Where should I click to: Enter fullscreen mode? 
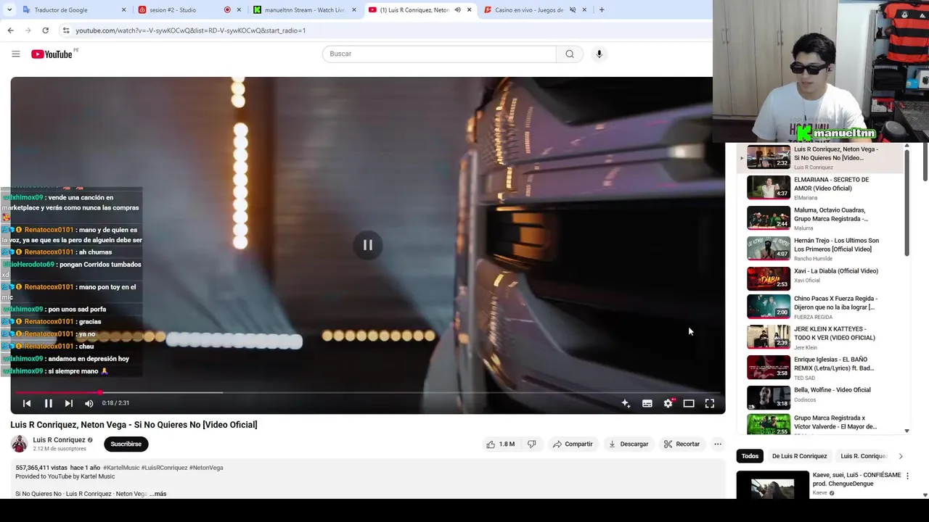pyautogui.click(x=710, y=403)
